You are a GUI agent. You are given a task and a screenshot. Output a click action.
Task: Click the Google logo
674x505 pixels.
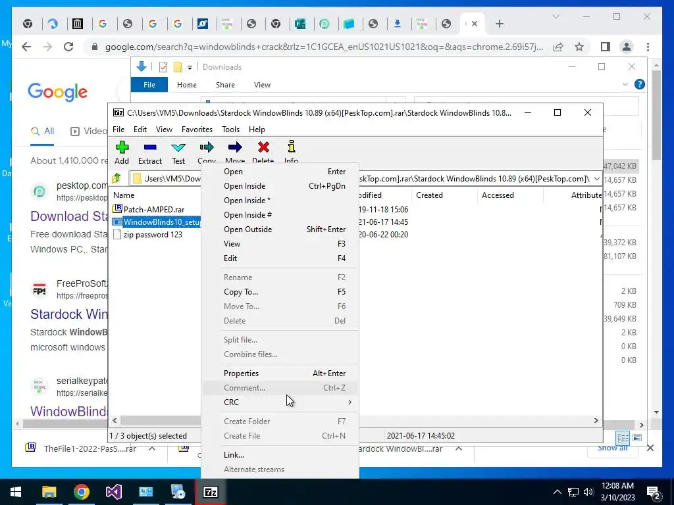click(58, 92)
